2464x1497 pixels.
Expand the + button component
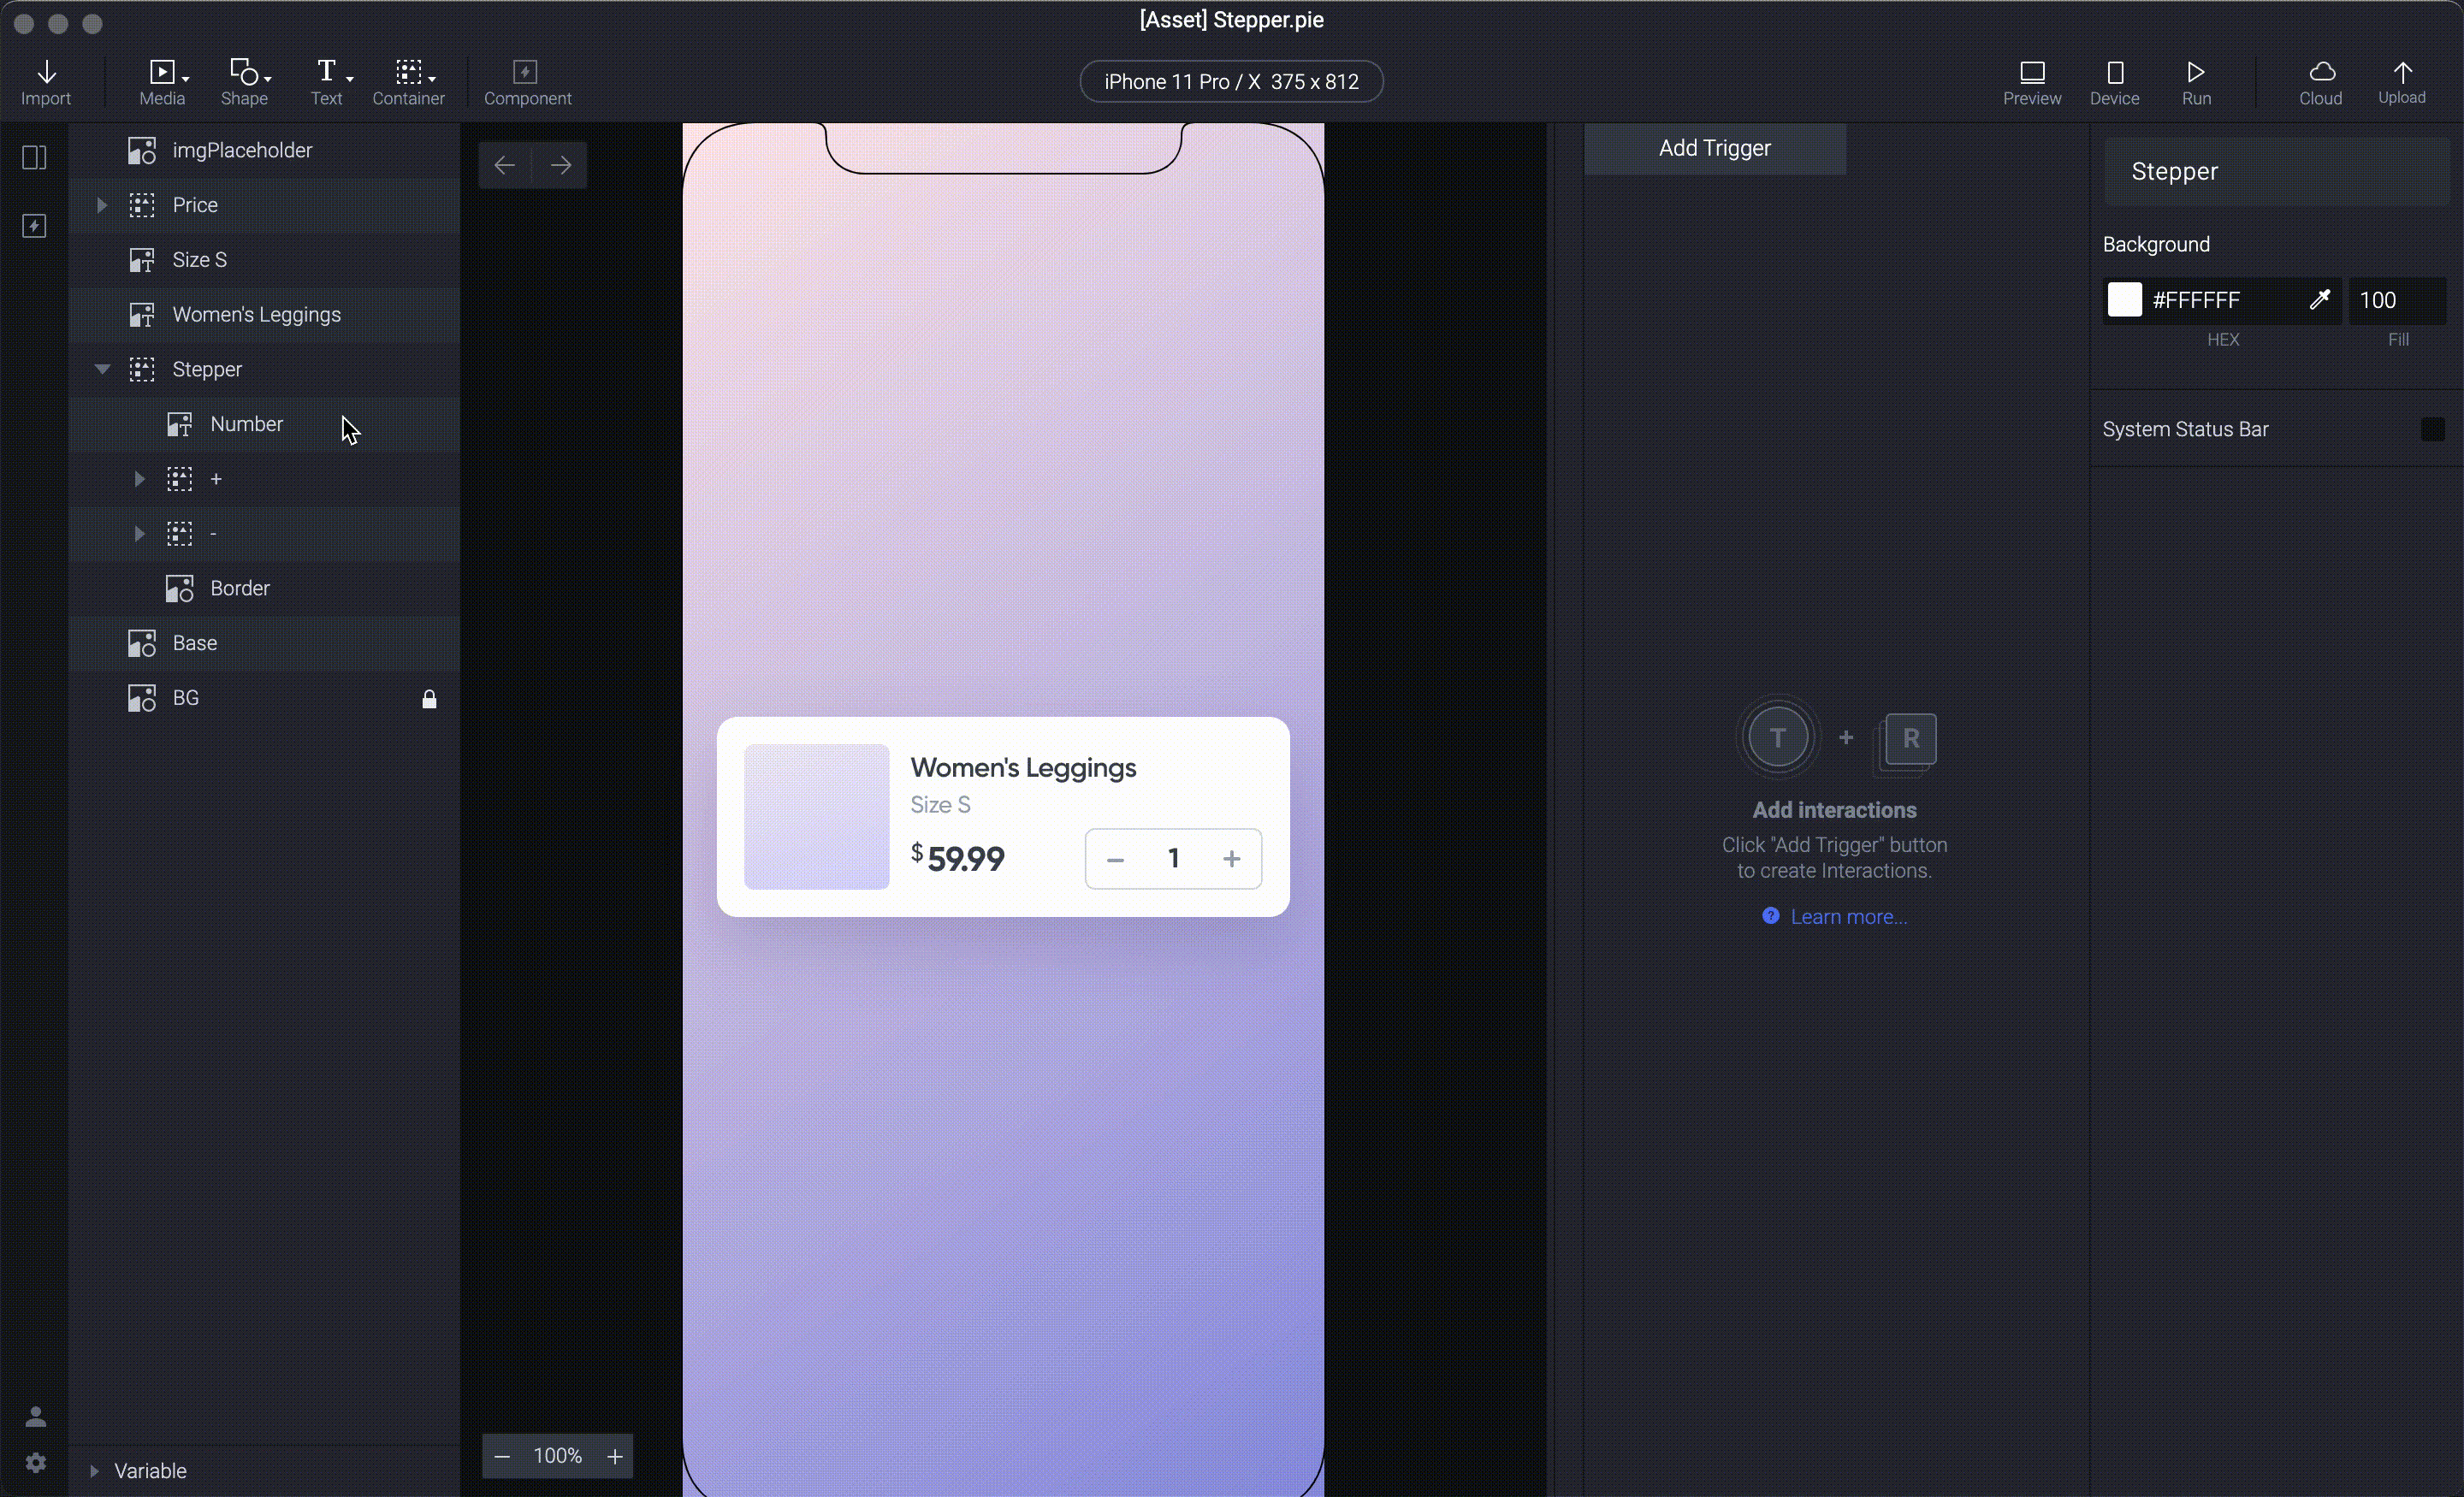click(x=141, y=478)
